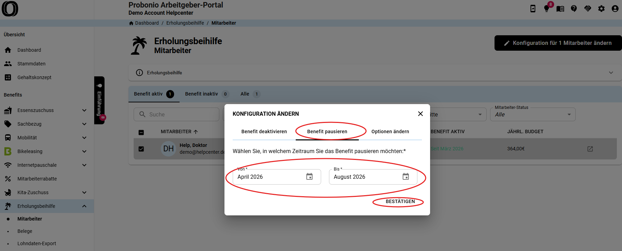
Task: Toggle the select-all checkbox in table header
Action: tap(141, 132)
